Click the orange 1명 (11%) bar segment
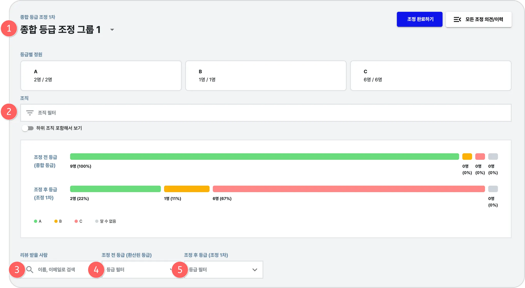Screen dimensions: 525x288 [187, 189]
